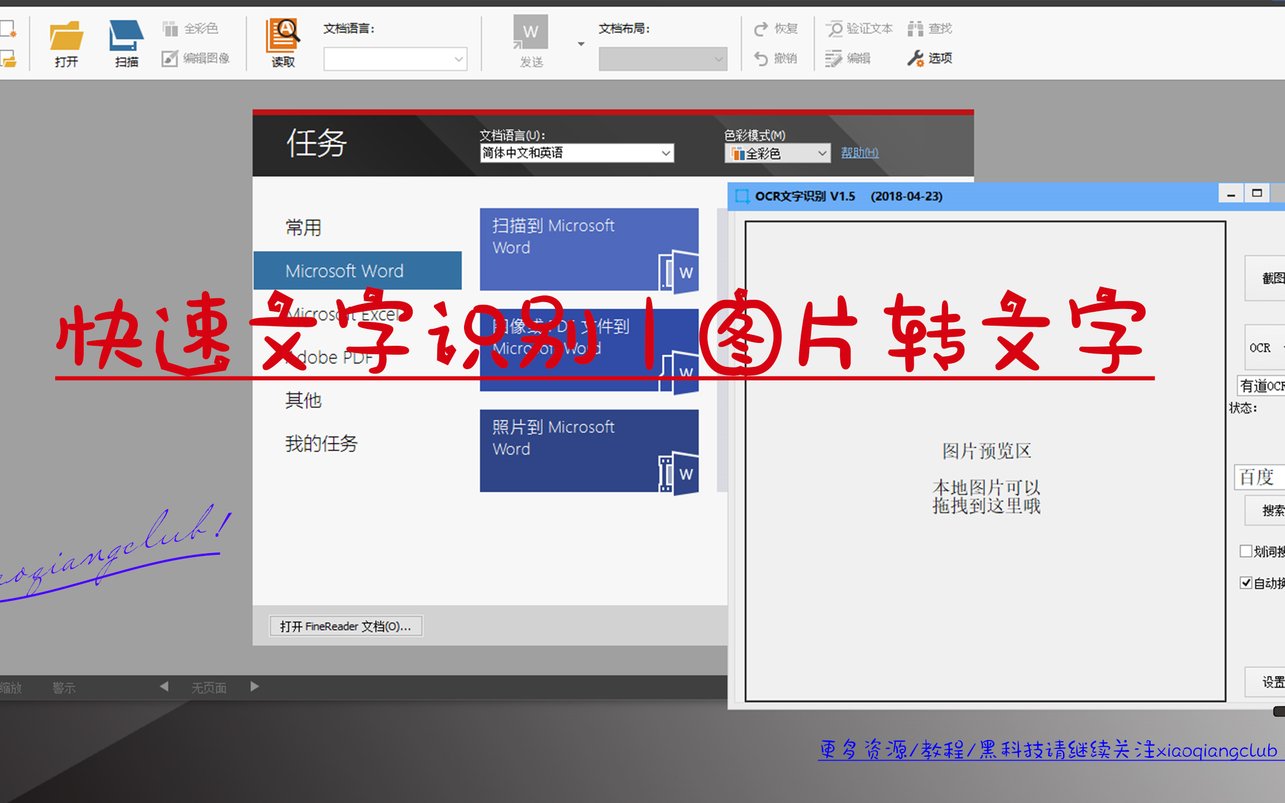Image resolution: width=1285 pixels, height=803 pixels.
Task: Click the 扫描到 Microsoft Word tile
Action: coord(589,249)
